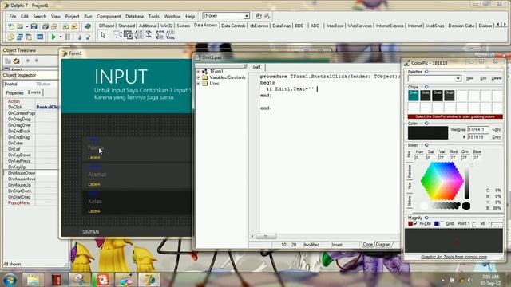Click the New Form toolbar icon
The width and height of the screenshot is (511, 287).
40,37
